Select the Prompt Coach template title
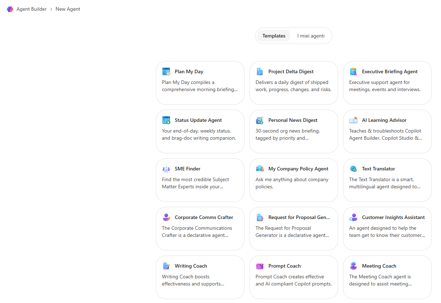The image size is (441, 303). tap(284, 266)
